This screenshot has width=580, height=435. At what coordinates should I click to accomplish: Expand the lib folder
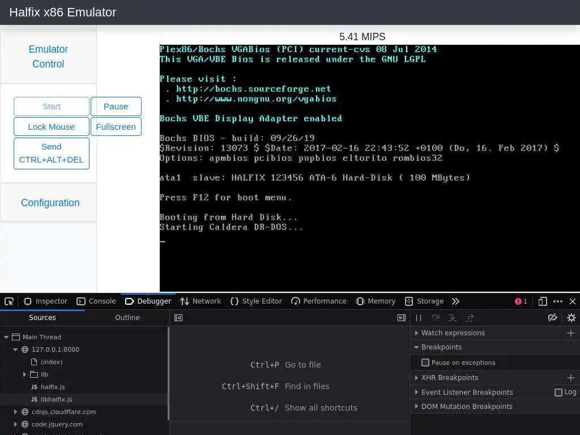(x=24, y=375)
